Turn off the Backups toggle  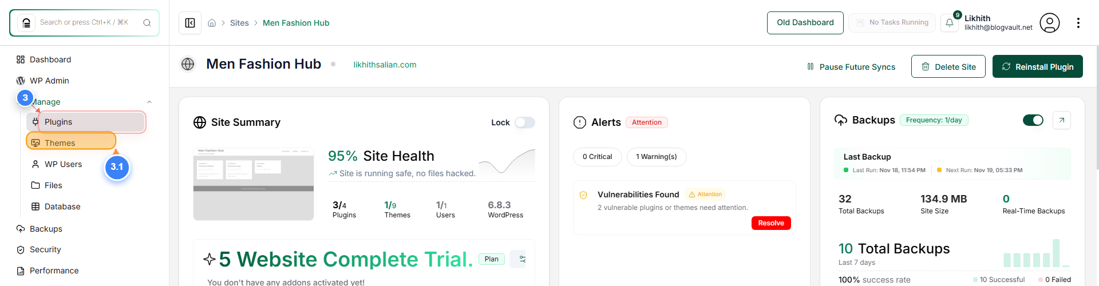point(1033,120)
